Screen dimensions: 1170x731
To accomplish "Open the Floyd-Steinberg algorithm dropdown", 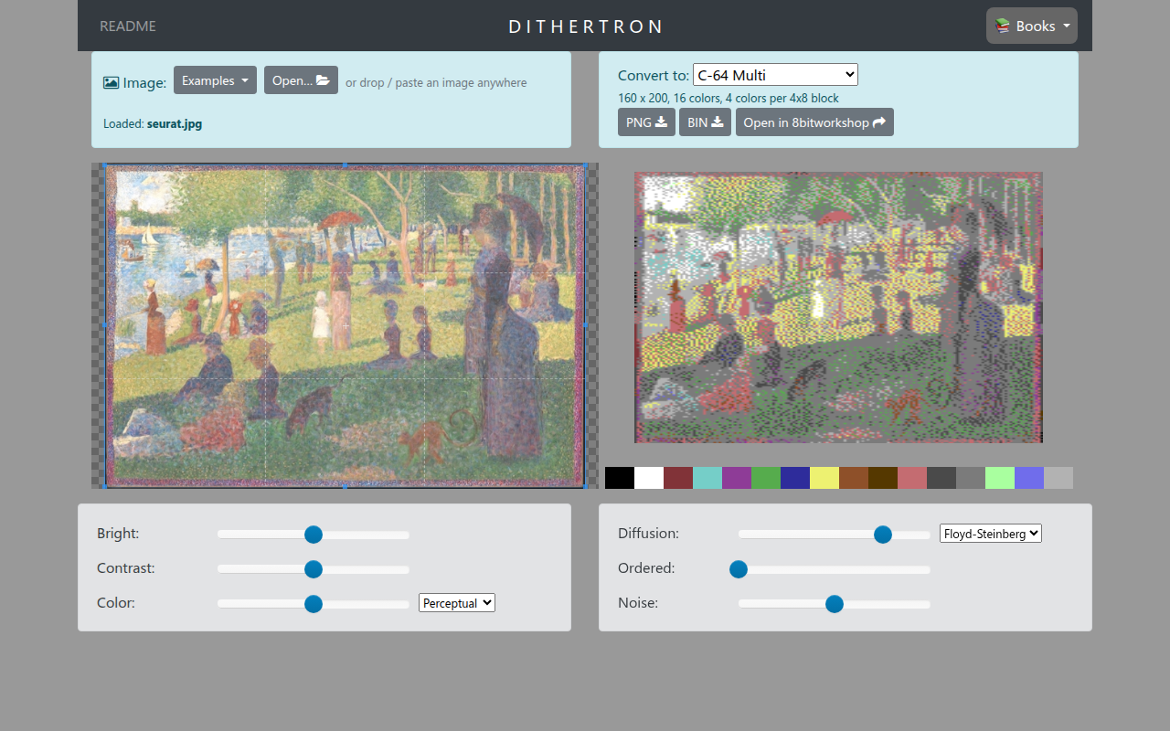I will (x=991, y=534).
